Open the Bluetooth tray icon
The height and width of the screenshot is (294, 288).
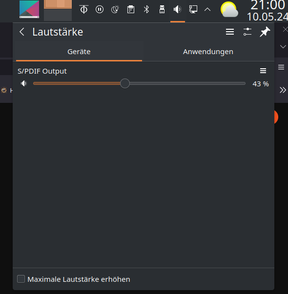pos(146,9)
